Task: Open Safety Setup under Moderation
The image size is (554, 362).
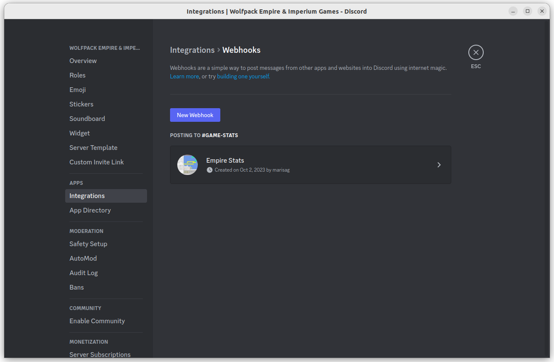Action: (106, 244)
